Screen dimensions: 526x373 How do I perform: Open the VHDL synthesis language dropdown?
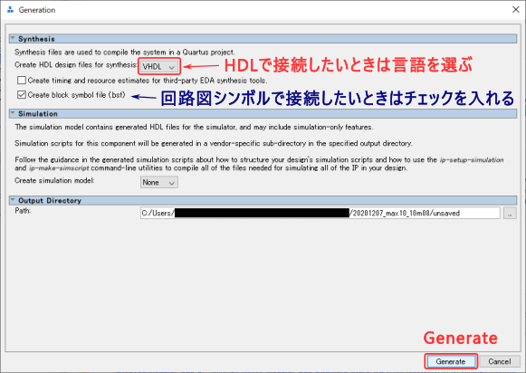(x=159, y=66)
